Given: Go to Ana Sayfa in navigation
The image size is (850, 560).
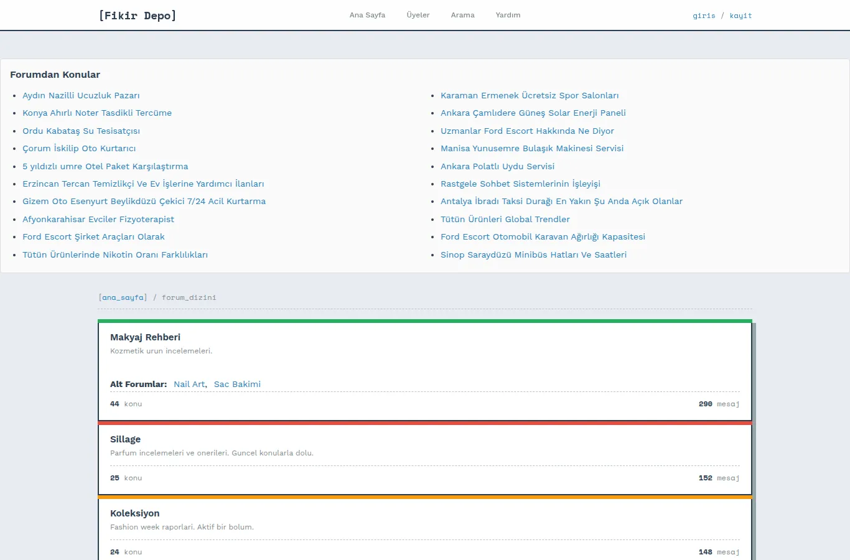Looking at the screenshot, I should click(367, 15).
